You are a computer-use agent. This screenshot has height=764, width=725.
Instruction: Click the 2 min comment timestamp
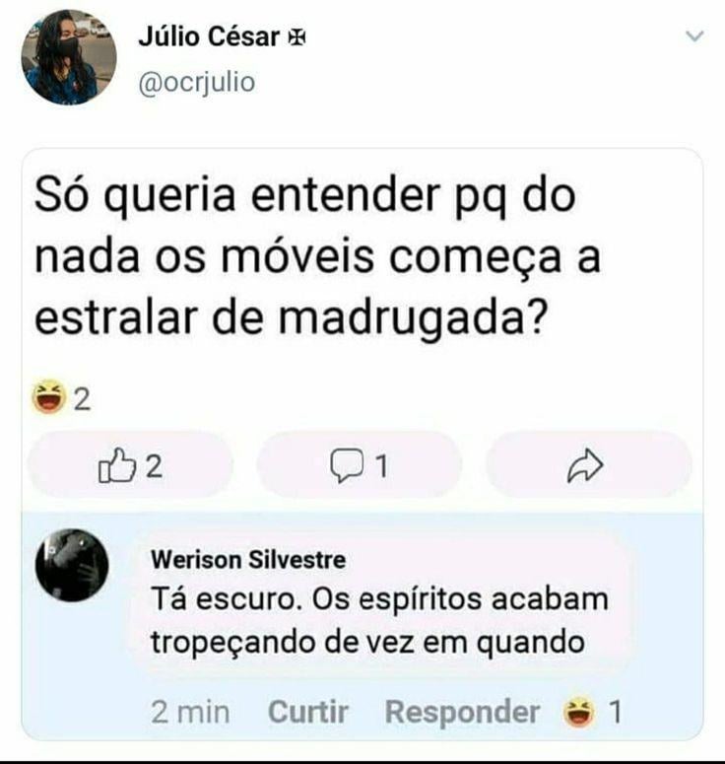pyautogui.click(x=190, y=712)
